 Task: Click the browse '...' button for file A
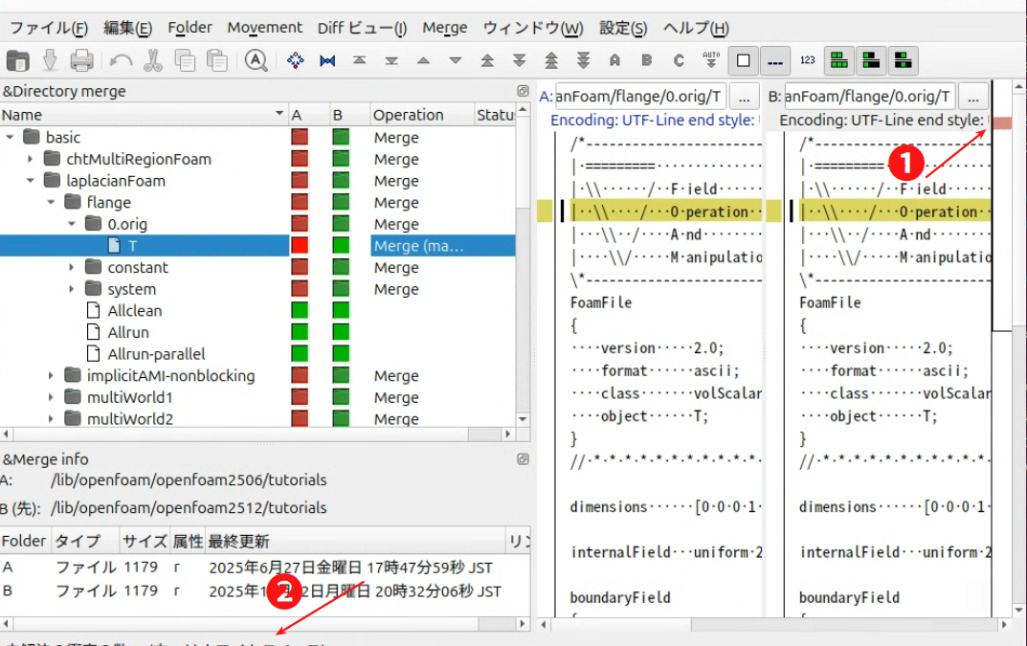point(745,96)
